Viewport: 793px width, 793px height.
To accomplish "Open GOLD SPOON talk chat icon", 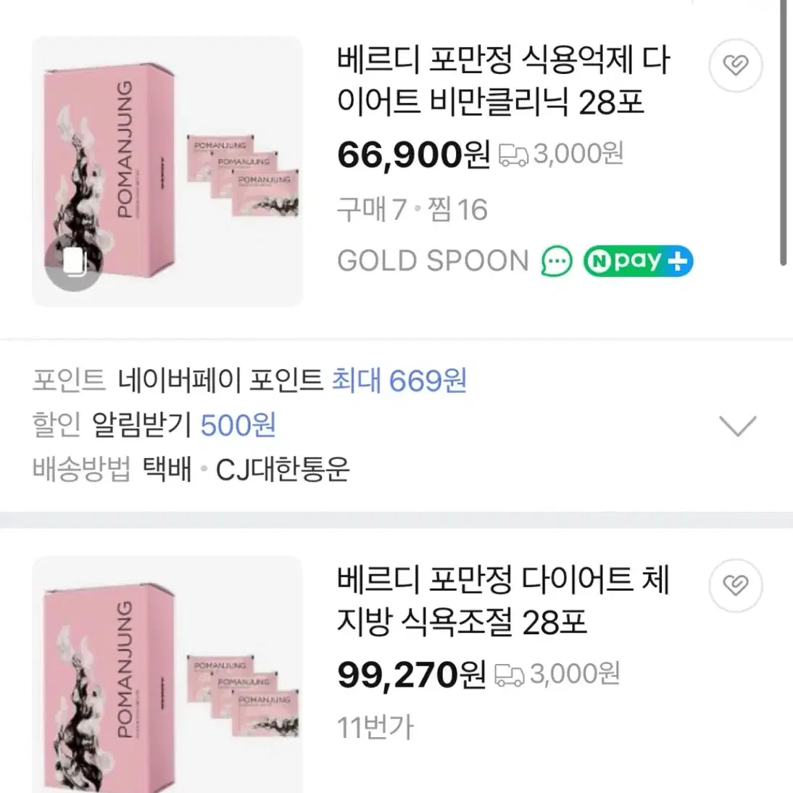I will pyautogui.click(x=556, y=262).
